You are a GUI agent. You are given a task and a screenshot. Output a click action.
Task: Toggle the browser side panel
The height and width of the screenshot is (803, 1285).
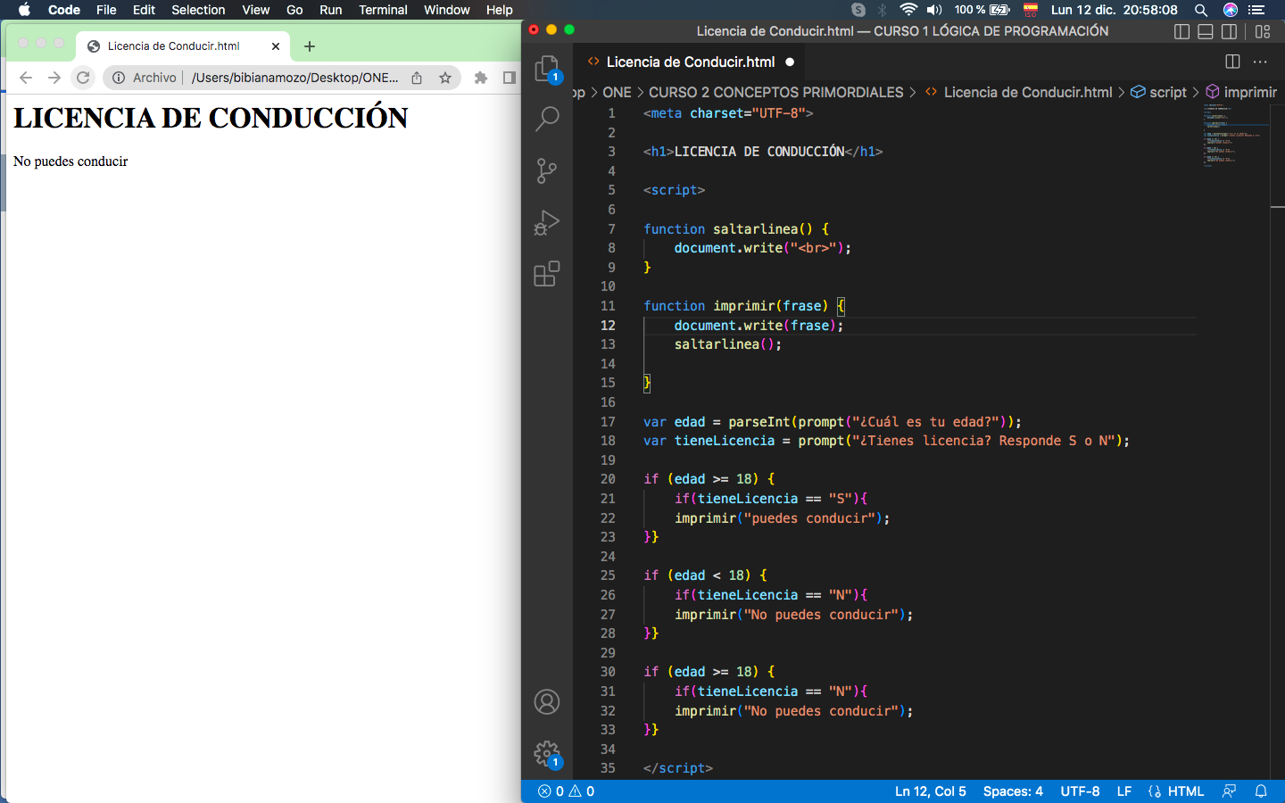click(x=510, y=78)
